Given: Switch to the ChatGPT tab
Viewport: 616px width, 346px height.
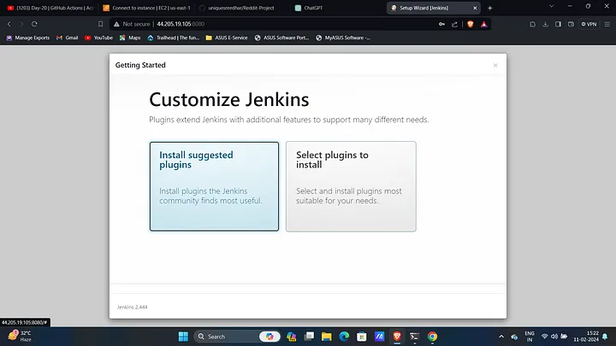Looking at the screenshot, I should click(309, 8).
